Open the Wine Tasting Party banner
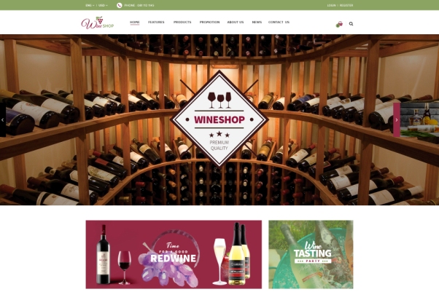Image resolution: width=439 pixels, height=300 pixels. [x=311, y=254]
